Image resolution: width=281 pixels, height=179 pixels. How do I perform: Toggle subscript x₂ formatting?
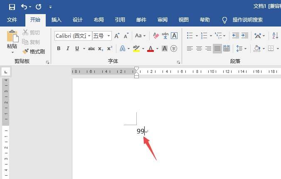tap(101, 48)
